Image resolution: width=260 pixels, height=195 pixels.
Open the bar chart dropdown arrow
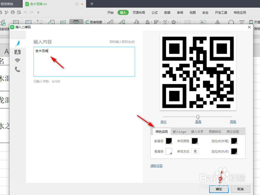point(151,22)
